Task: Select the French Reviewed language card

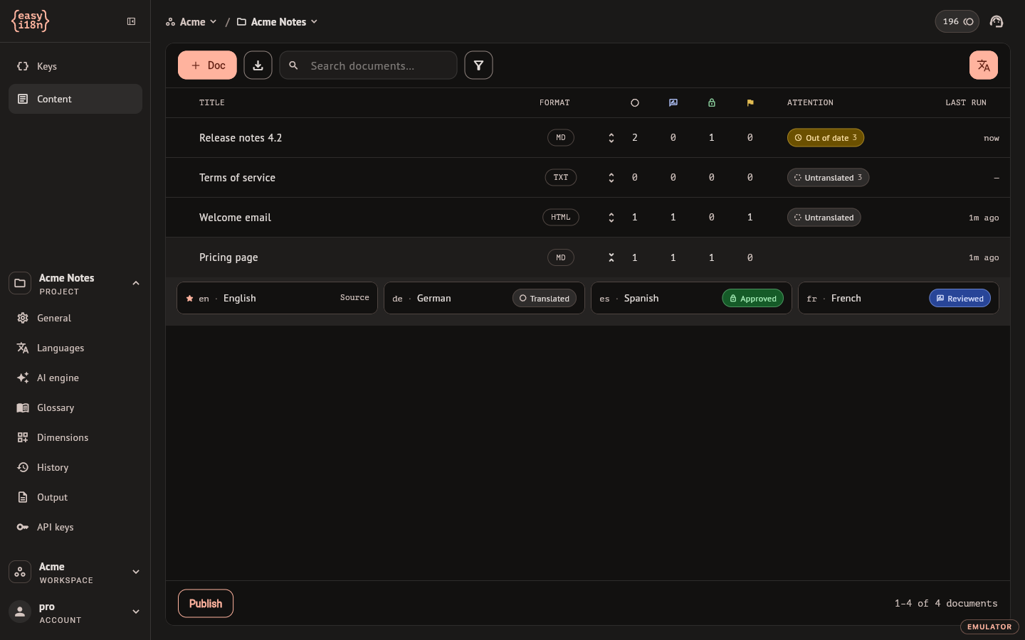Action: point(898,298)
